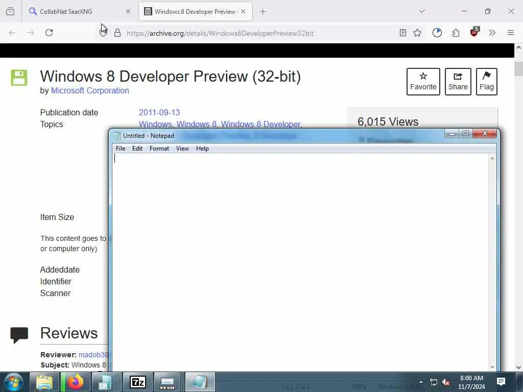The height and width of the screenshot is (392, 523).
Task: Click the network tray icon
Action: coord(433,382)
